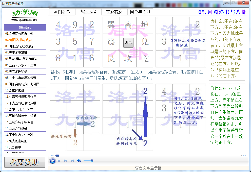Open the 左旋右旋 tab
251x172 pixels.
[x=114, y=12]
